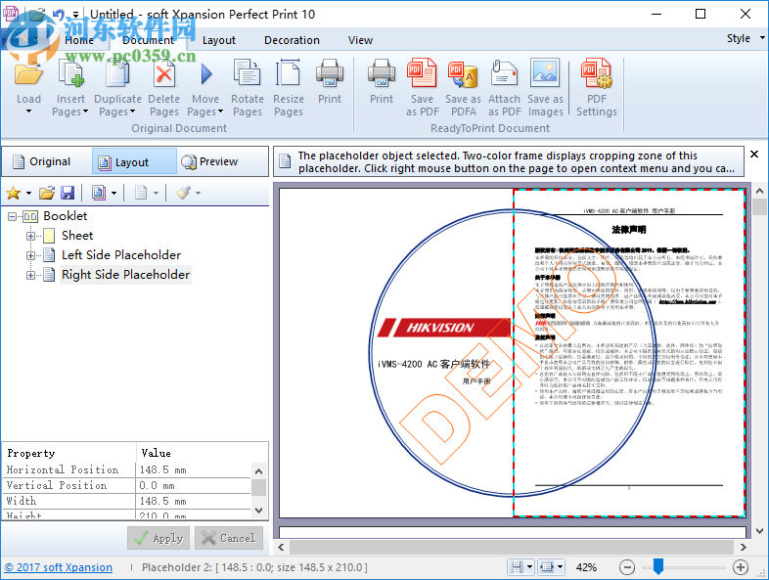Image resolution: width=769 pixels, height=580 pixels.
Task: Switch to the Original view tab
Action: [47, 161]
